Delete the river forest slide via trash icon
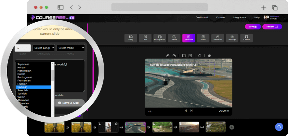The width and height of the screenshot is (289, 136). click(170, 124)
